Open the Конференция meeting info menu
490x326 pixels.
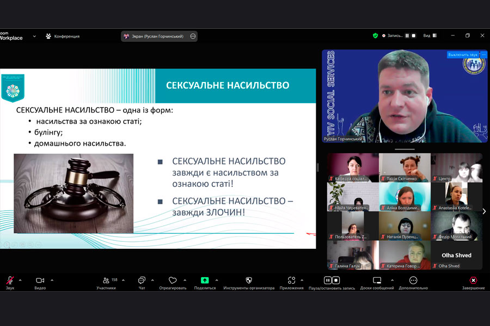click(x=63, y=36)
